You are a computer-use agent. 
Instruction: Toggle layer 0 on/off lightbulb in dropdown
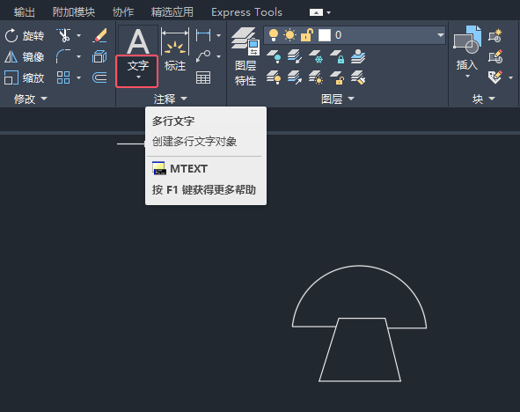pyautogui.click(x=274, y=35)
